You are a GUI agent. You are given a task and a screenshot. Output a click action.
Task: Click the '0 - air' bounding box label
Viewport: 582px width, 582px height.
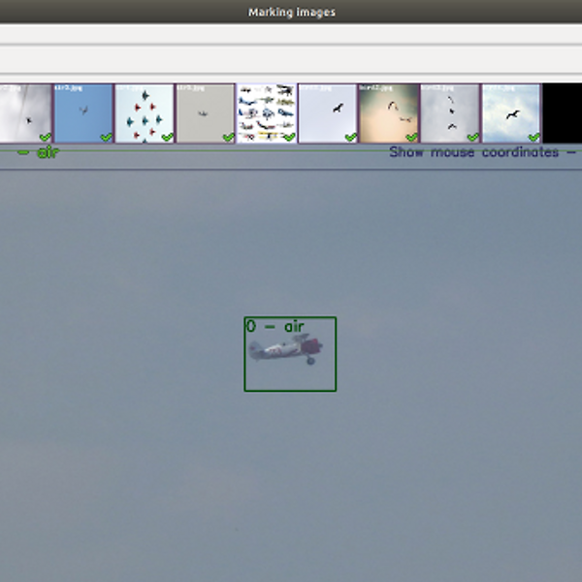[x=275, y=326]
